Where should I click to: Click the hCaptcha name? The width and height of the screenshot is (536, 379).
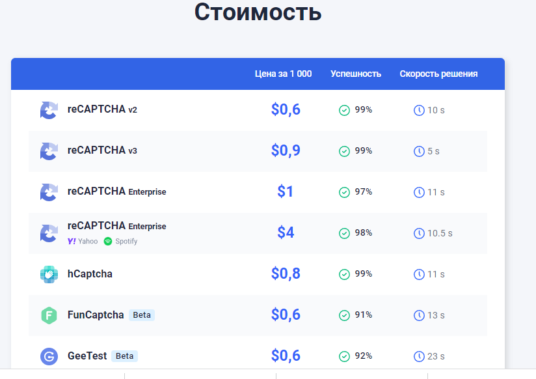pos(90,274)
